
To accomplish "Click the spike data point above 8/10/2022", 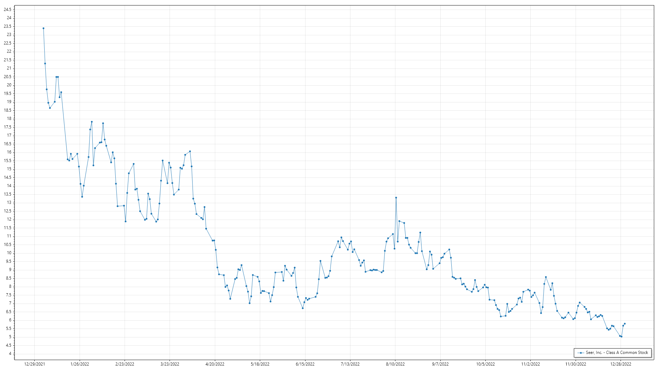I will [x=396, y=198].
